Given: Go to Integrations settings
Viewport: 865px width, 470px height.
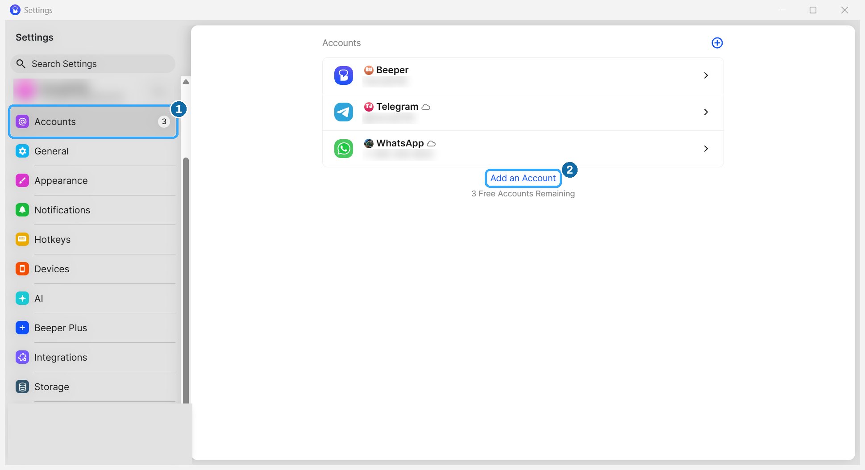Looking at the screenshot, I should [x=93, y=357].
